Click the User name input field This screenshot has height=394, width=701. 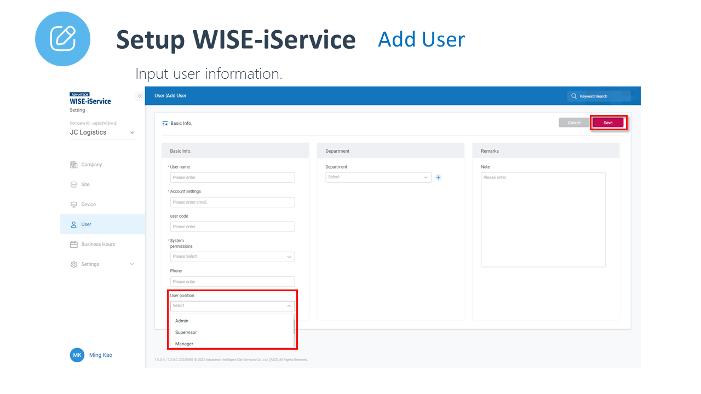[232, 178]
